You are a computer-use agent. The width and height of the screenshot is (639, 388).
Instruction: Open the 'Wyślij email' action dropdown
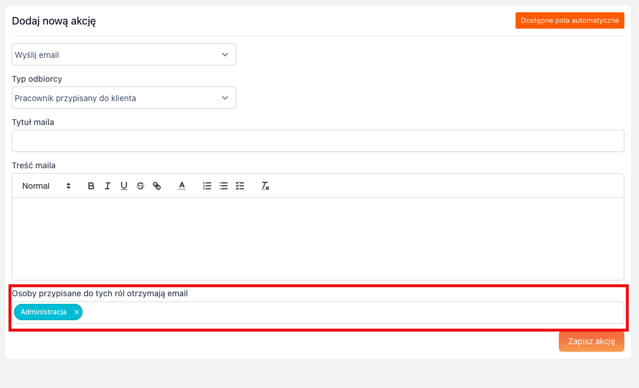point(124,54)
